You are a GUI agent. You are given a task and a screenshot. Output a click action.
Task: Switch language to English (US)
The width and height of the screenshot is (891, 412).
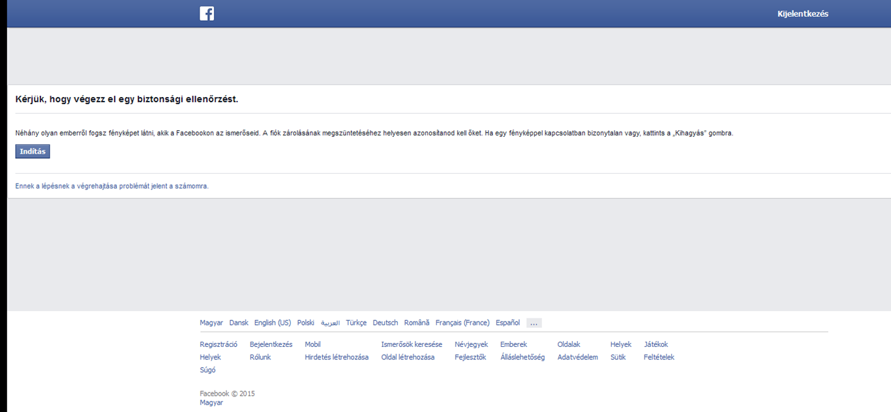pos(273,323)
